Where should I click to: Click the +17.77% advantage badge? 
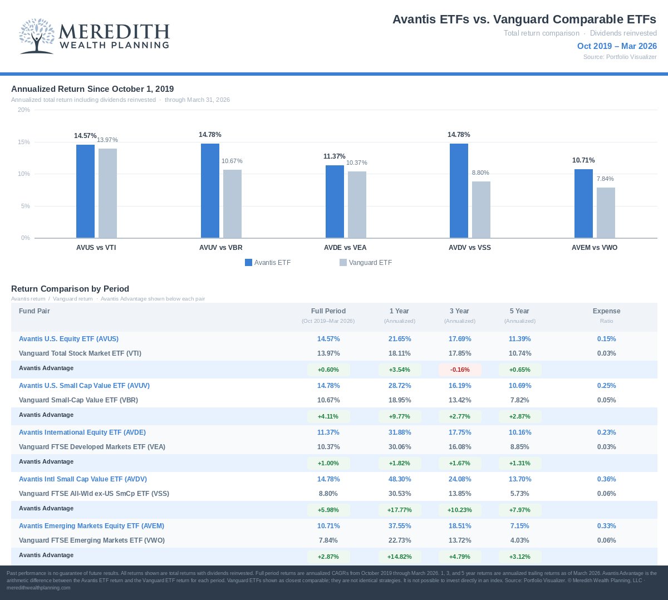(400, 510)
